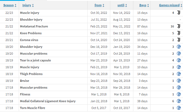Click sort arrow next to Days

tap(148, 5)
